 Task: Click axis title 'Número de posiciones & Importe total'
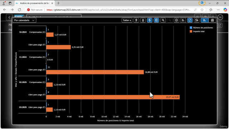116,121
